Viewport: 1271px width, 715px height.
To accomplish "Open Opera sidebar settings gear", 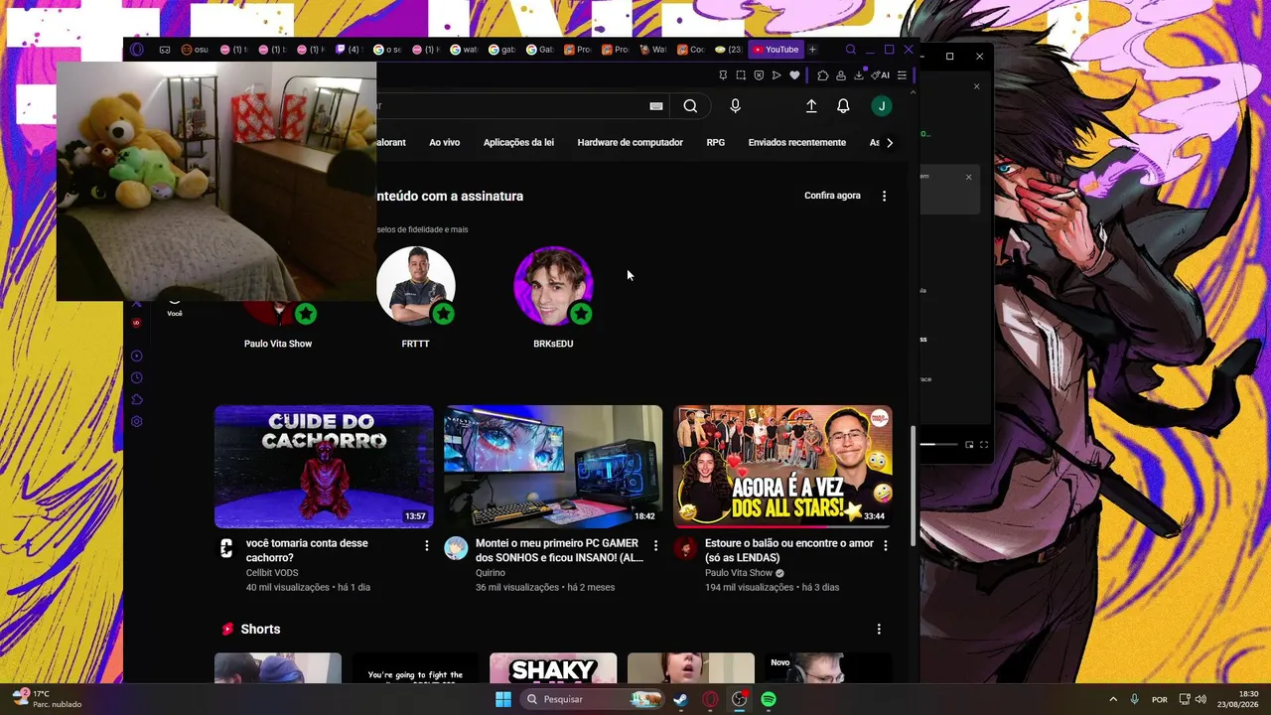I will pos(137,421).
